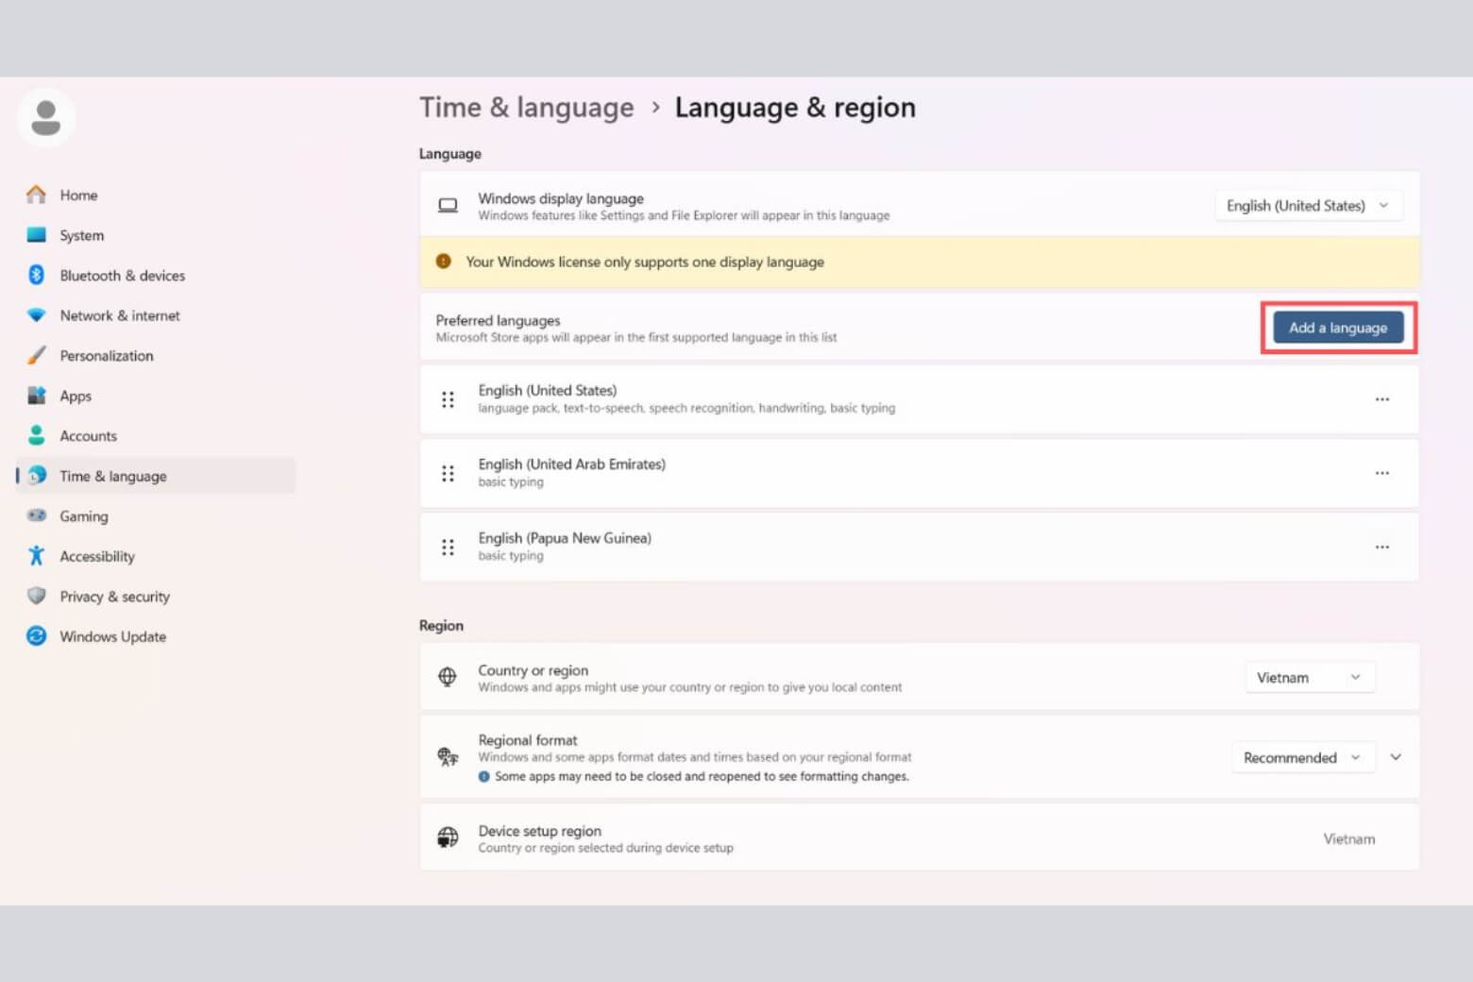Image resolution: width=1473 pixels, height=982 pixels.
Task: Open the Windows display language dropdown
Action: click(x=1308, y=205)
